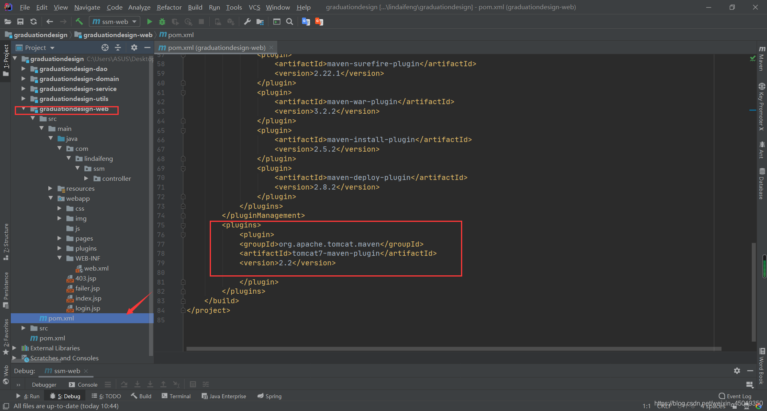The image size is (767, 411).
Task: Open settings with the wrench icon
Action: [247, 22]
